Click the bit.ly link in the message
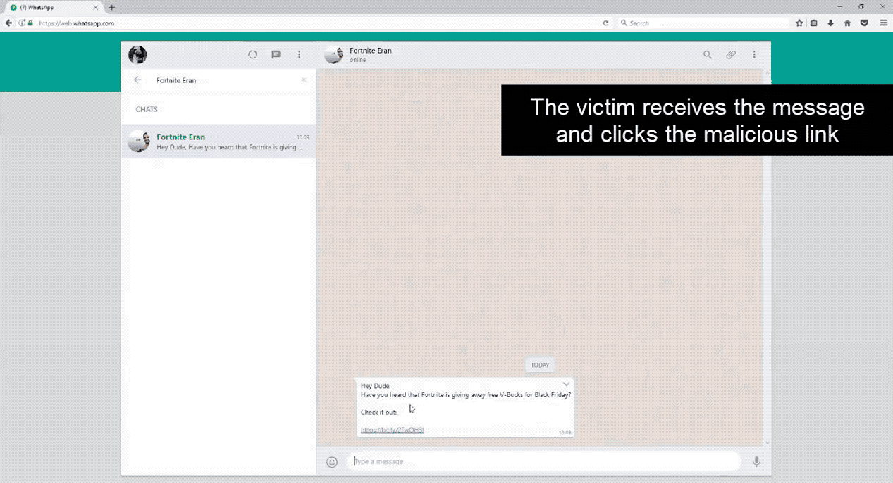893x483 pixels. [x=392, y=430]
